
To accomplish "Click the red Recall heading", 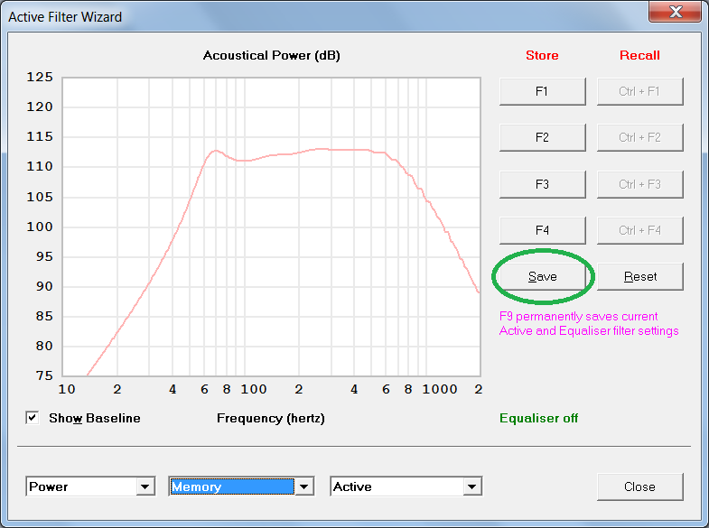I will tap(639, 55).
